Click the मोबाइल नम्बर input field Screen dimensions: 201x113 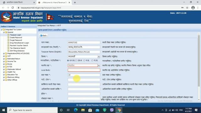click(x=84, y=99)
